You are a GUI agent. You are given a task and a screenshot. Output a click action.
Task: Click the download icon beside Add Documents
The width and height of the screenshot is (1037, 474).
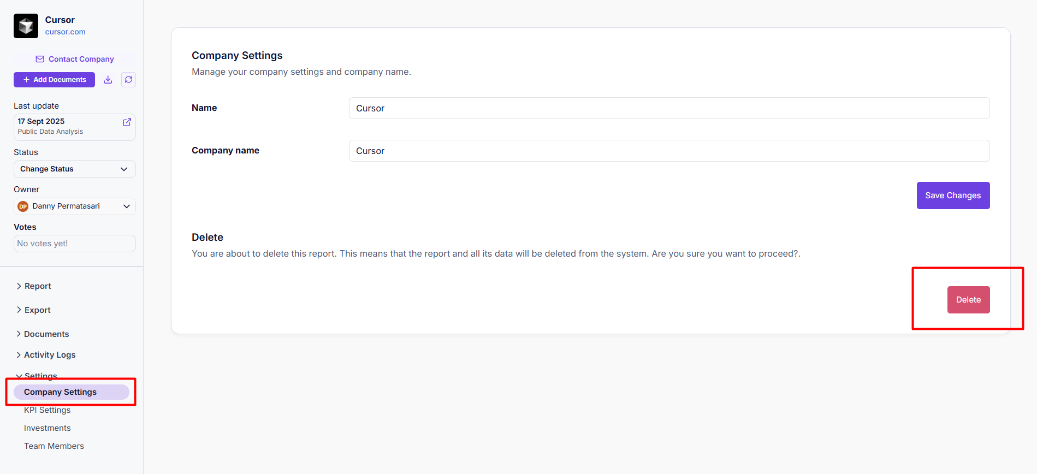point(108,80)
